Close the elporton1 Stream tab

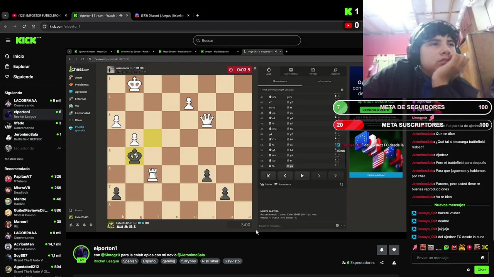(x=127, y=15)
